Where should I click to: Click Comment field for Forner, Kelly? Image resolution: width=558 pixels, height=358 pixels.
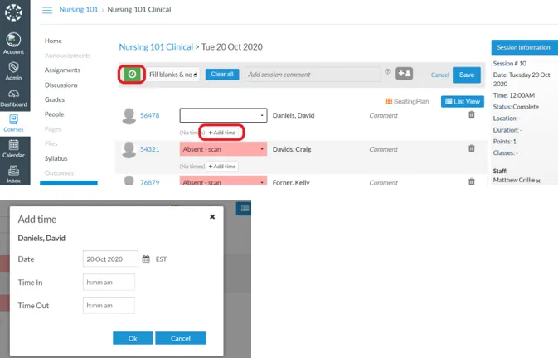click(383, 182)
